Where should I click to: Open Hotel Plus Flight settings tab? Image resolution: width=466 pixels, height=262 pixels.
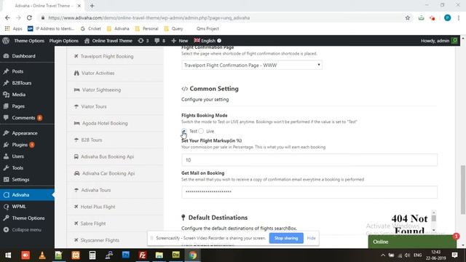tap(115, 207)
